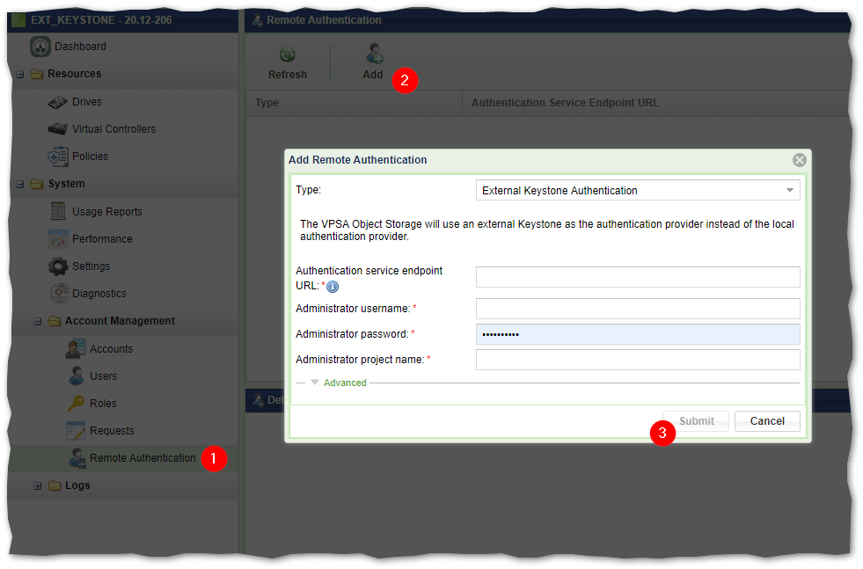Click the System folder icon
This screenshot has width=863, height=569.
click(x=37, y=184)
